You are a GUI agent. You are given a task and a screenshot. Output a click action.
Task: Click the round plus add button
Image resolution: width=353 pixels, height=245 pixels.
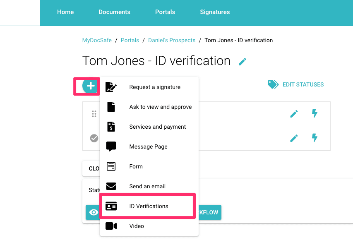coord(90,86)
